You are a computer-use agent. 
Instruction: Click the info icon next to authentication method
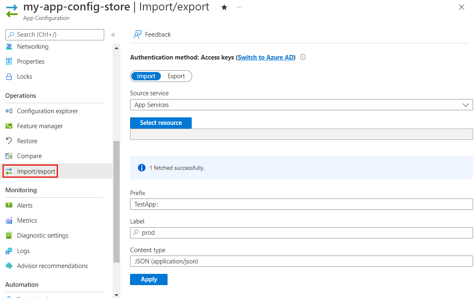click(x=303, y=57)
